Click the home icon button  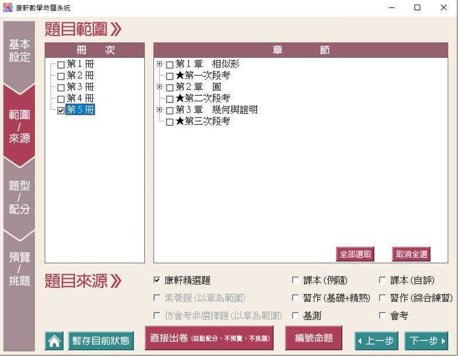[x=54, y=341]
